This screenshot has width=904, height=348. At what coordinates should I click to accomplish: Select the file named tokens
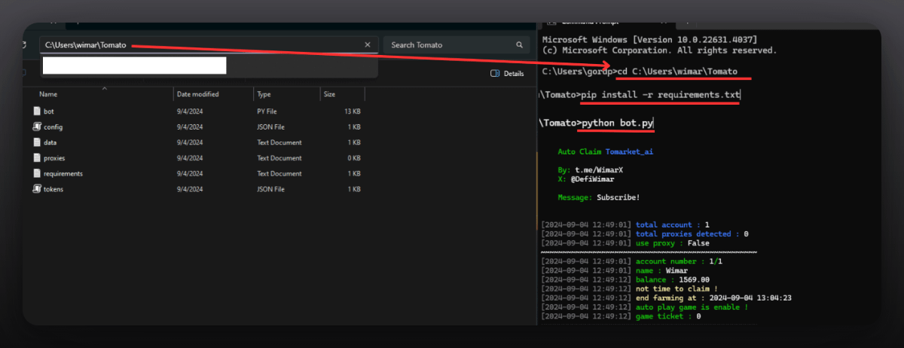tap(53, 189)
